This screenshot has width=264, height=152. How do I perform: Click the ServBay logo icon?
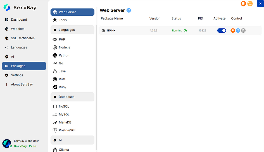pyautogui.click(x=7, y=8)
